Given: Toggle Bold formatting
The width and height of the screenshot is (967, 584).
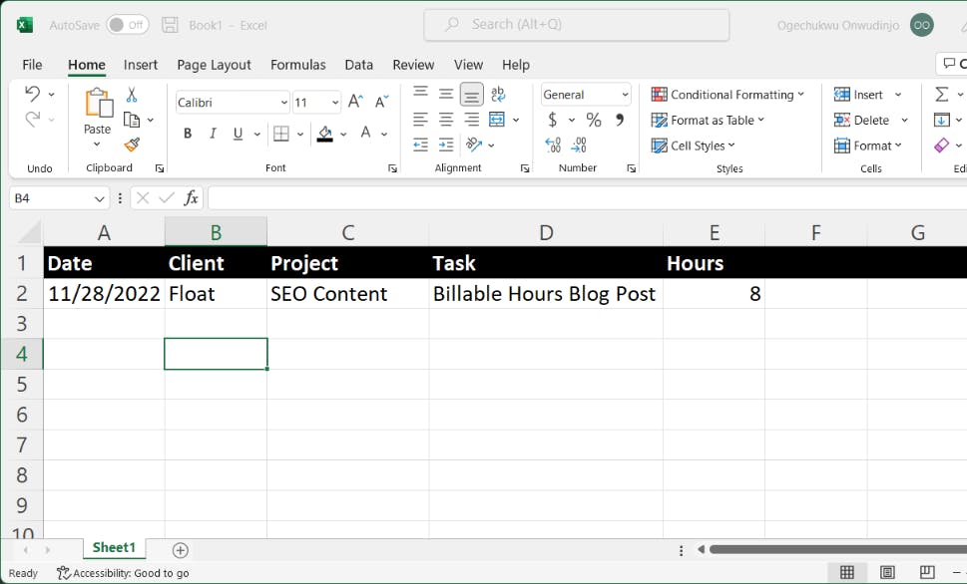Looking at the screenshot, I should pyautogui.click(x=188, y=134).
